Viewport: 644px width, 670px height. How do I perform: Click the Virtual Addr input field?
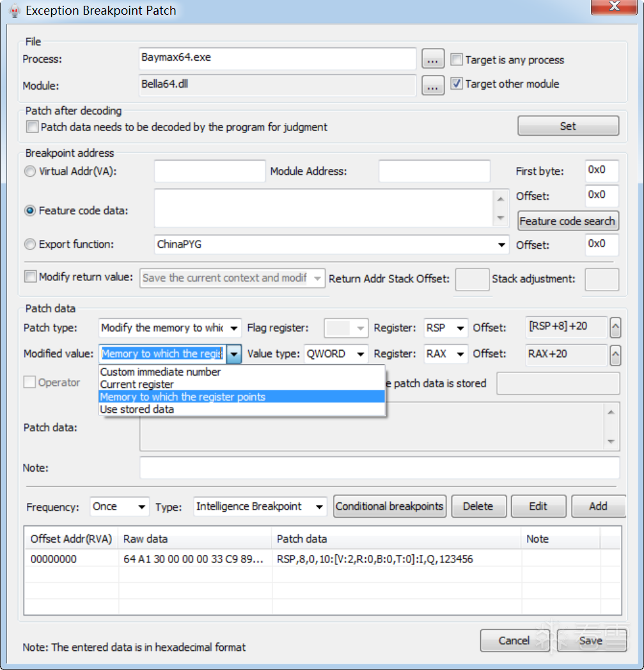[x=210, y=171]
